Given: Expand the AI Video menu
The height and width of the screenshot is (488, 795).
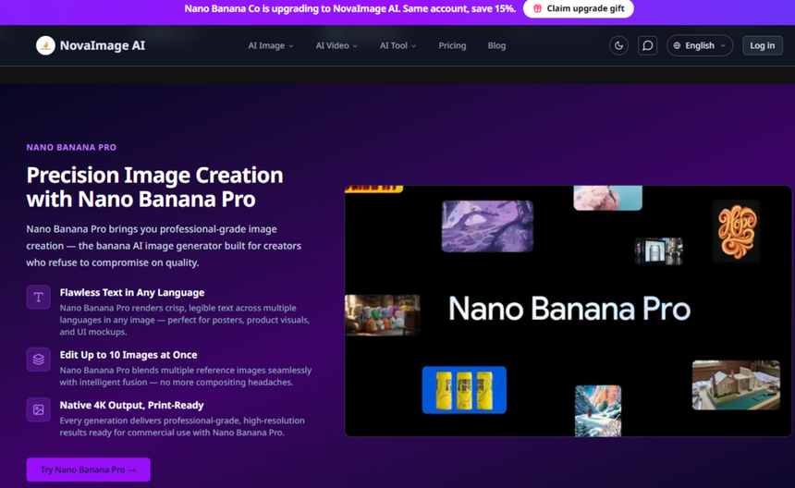Looking at the screenshot, I should 336,45.
